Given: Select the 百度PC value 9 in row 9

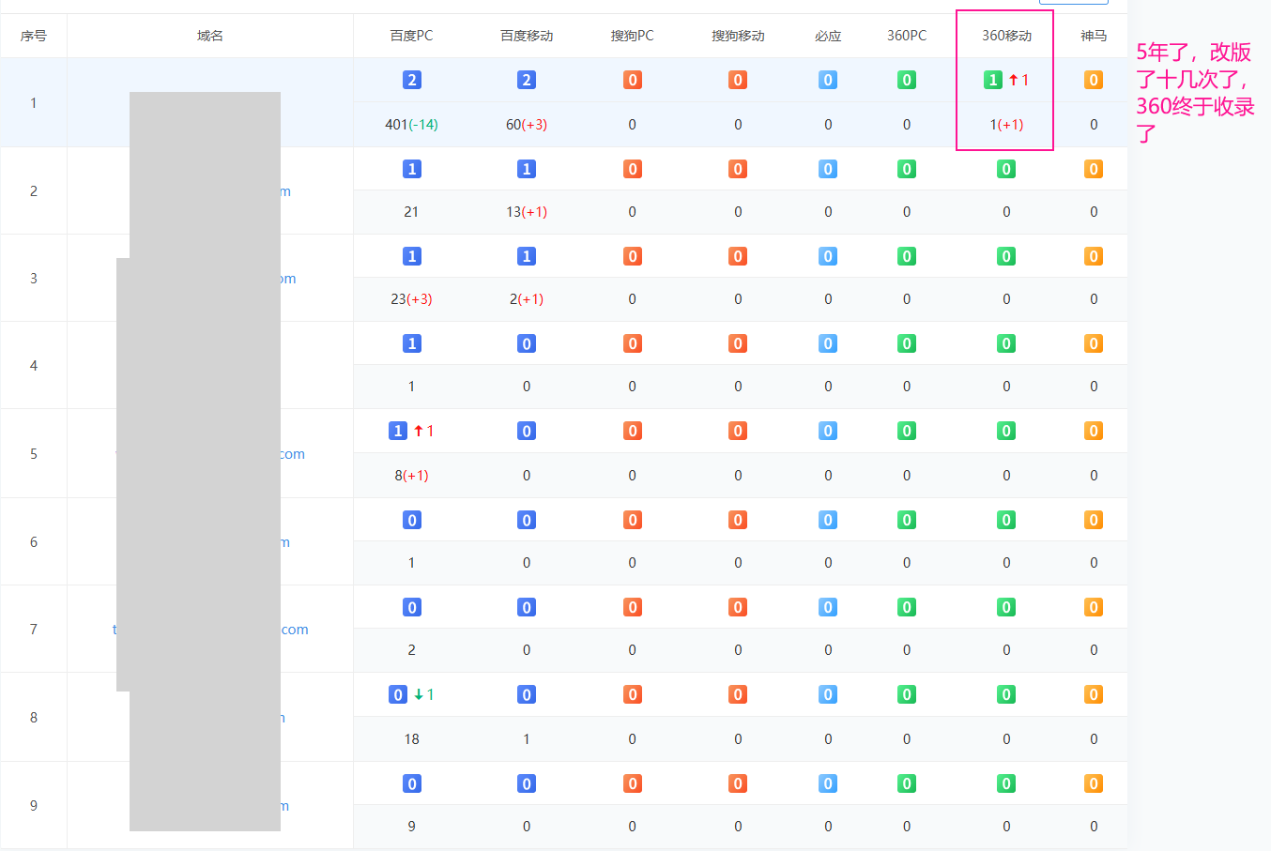Looking at the screenshot, I should (x=411, y=827).
